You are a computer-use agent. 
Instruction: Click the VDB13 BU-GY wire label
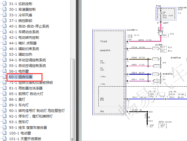click(x=138, y=73)
